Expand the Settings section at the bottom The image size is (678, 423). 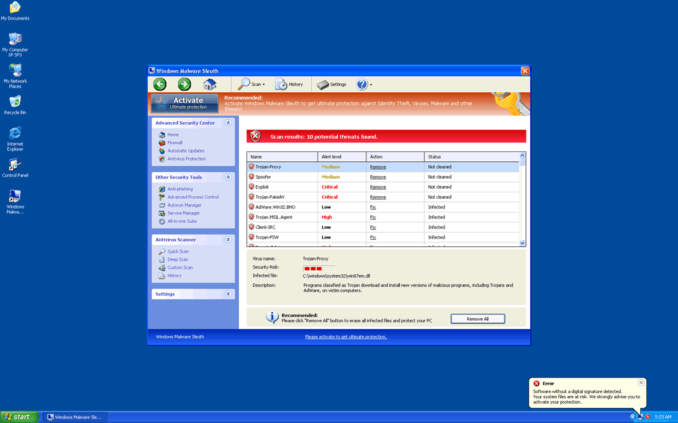(x=228, y=294)
